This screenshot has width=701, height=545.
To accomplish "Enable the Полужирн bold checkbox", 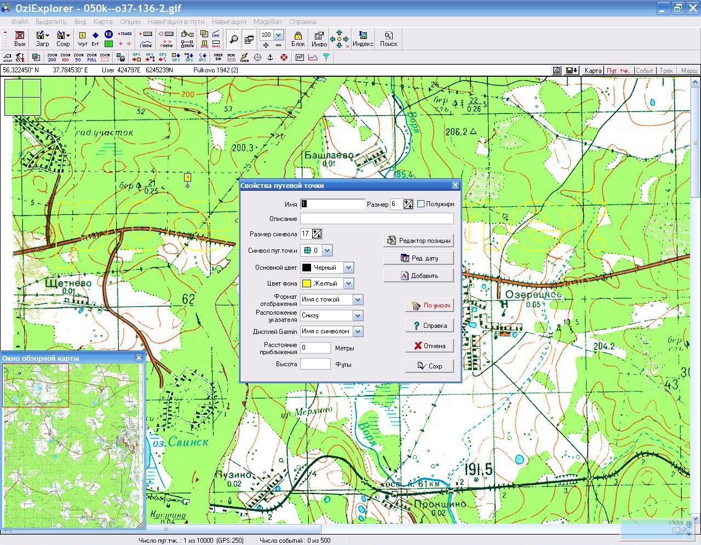I will pos(421,204).
